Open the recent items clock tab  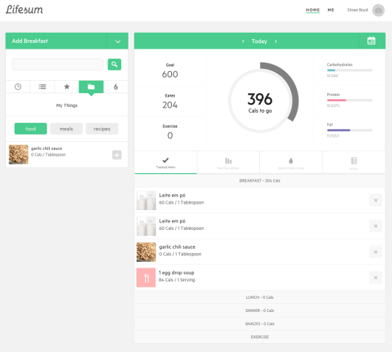[17, 87]
